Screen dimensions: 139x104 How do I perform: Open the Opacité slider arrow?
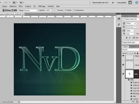click(52, 10)
